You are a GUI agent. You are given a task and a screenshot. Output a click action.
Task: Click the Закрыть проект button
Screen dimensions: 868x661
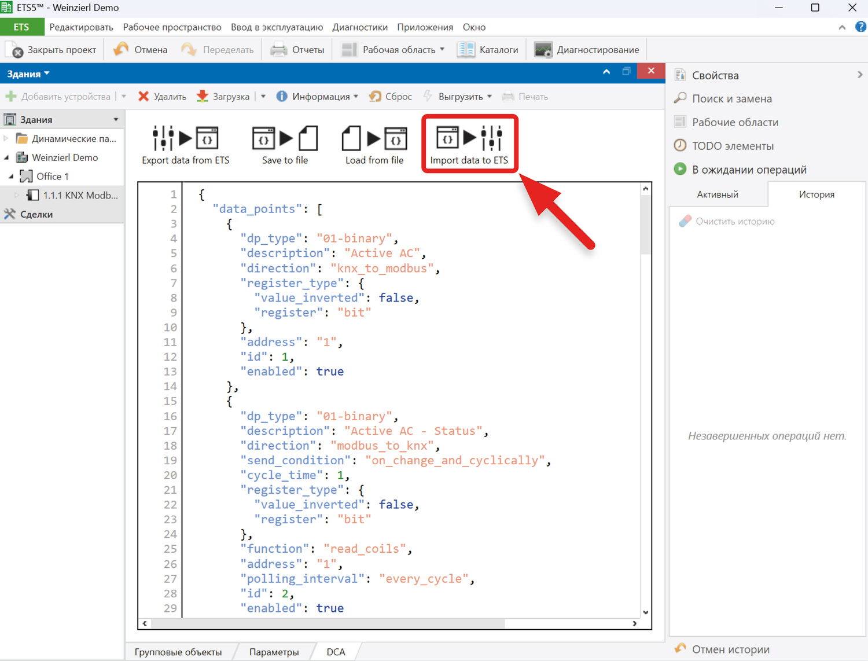51,50
